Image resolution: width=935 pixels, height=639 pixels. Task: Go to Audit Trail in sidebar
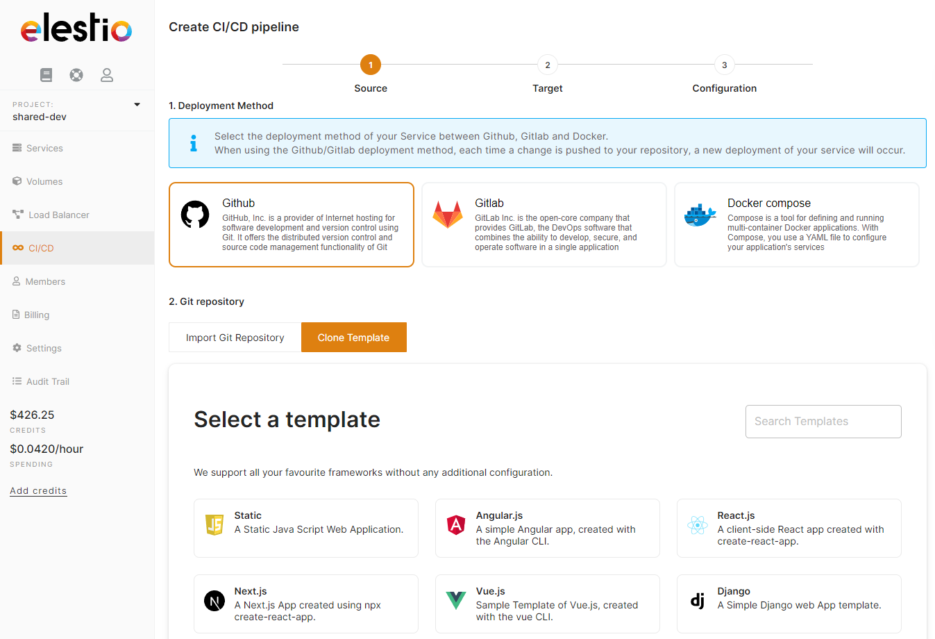47,381
